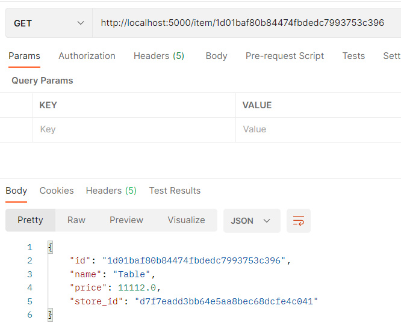Switch to Visualize response view
The width and height of the screenshot is (401, 332).
[186, 220]
